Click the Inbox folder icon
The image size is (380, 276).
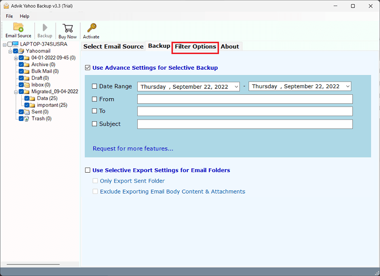point(27,85)
